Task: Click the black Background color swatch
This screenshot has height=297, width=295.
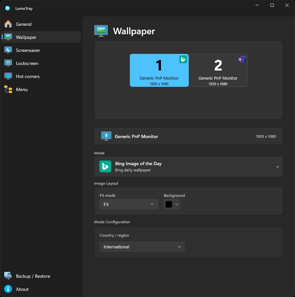Action: click(169, 204)
